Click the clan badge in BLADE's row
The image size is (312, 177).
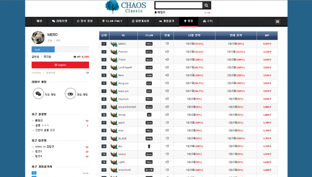(x=149, y=138)
